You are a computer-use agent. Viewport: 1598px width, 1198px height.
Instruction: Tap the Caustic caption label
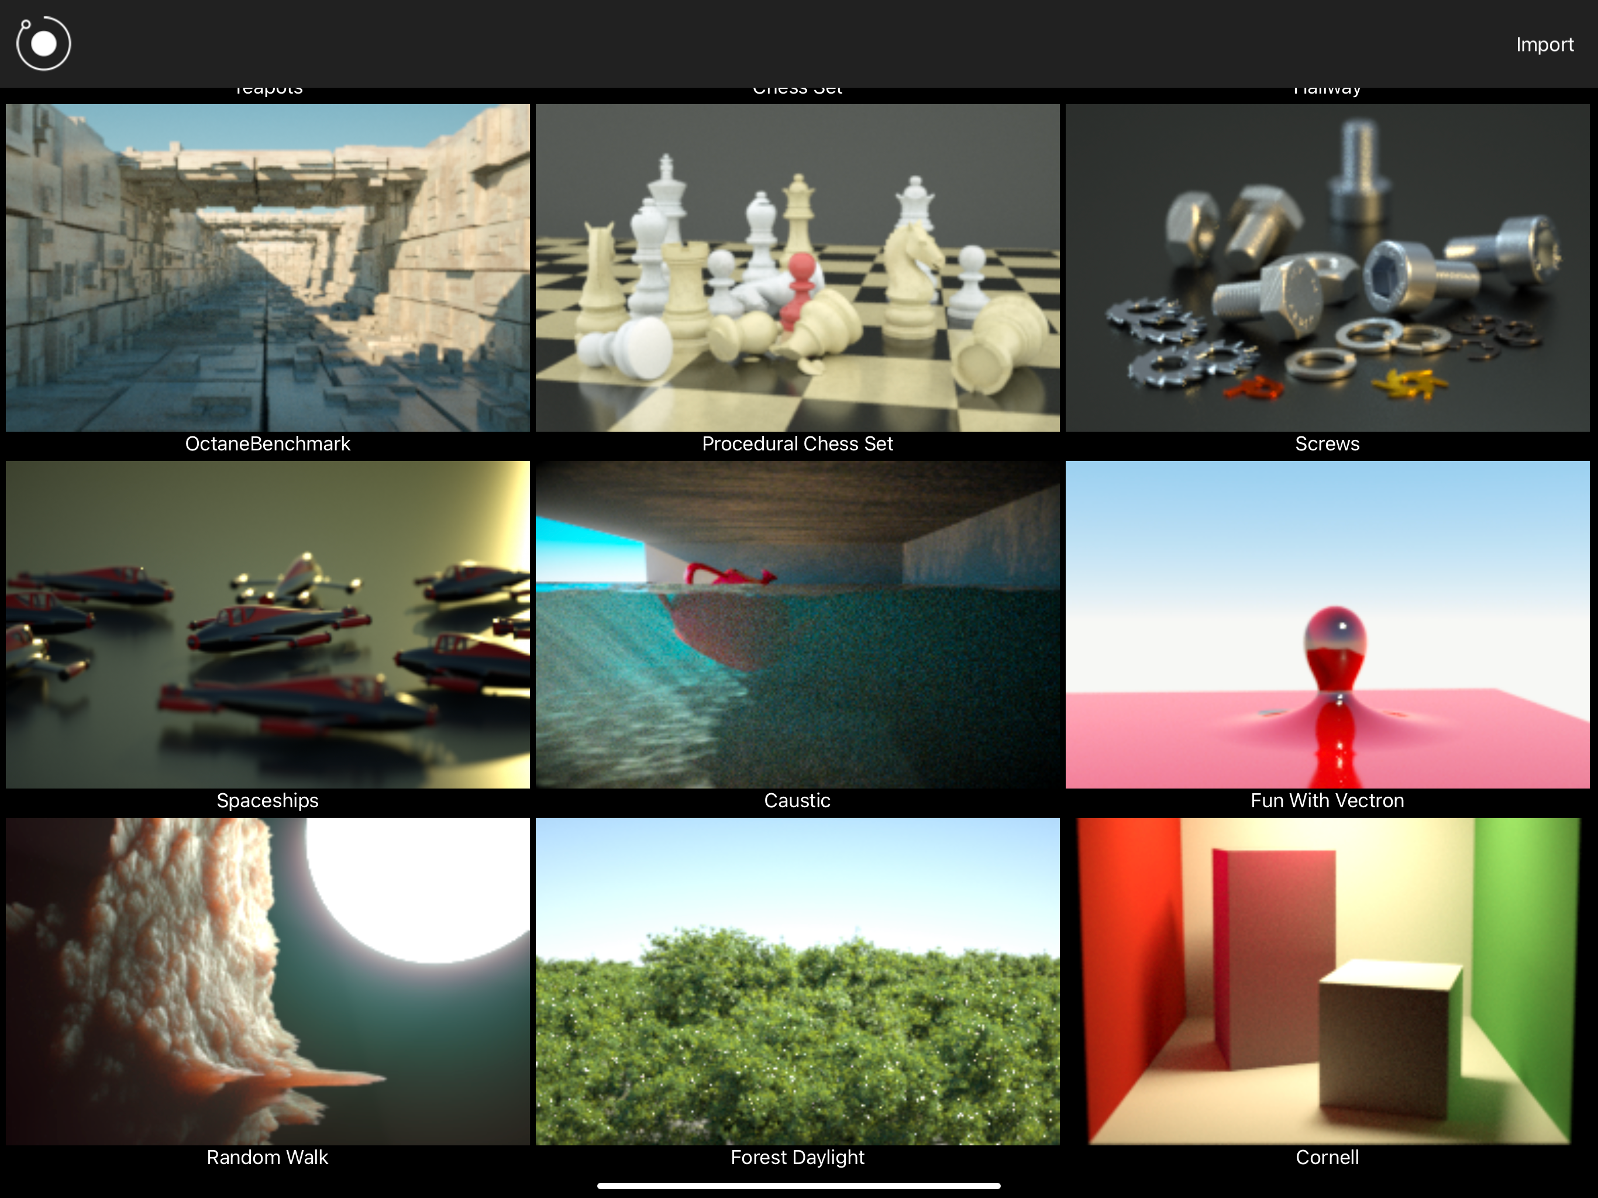797,801
